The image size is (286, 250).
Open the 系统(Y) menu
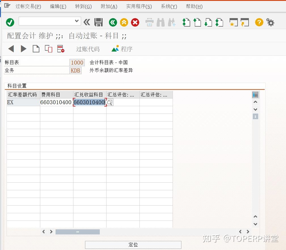pos(169,6)
